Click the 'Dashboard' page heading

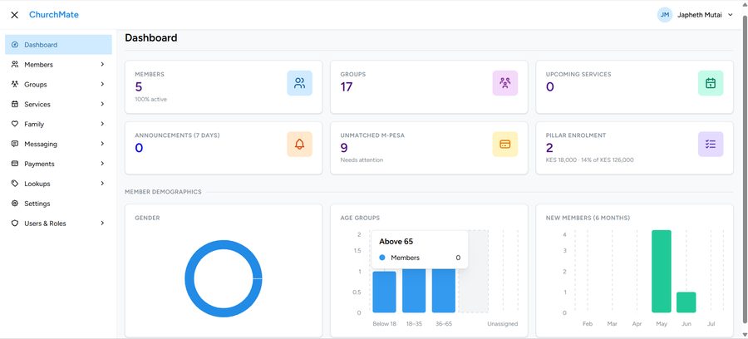pyautogui.click(x=151, y=37)
